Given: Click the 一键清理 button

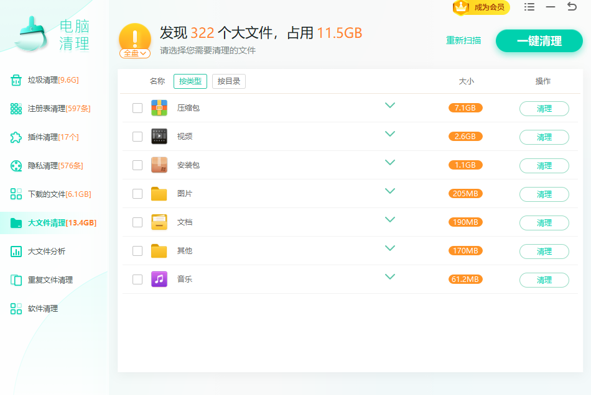Looking at the screenshot, I should 539,41.
